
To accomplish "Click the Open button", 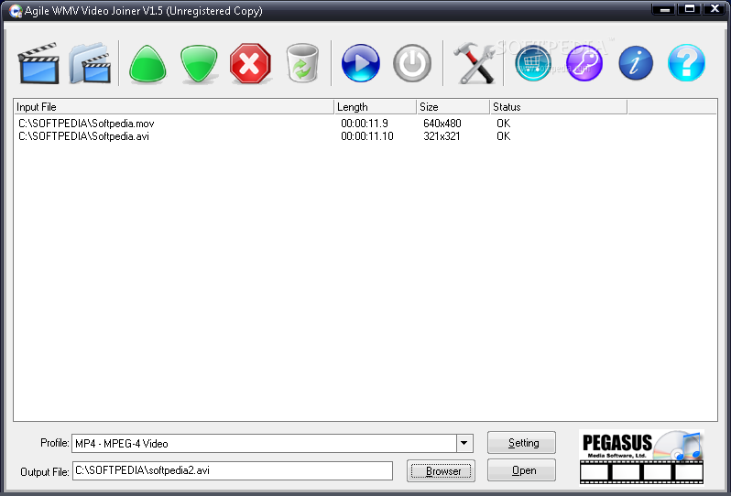I will 521,470.
